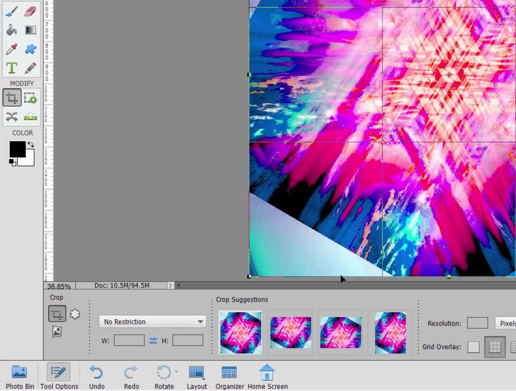Apply the third crop suggestion thumbnail
This screenshot has height=391, width=516.
point(340,333)
